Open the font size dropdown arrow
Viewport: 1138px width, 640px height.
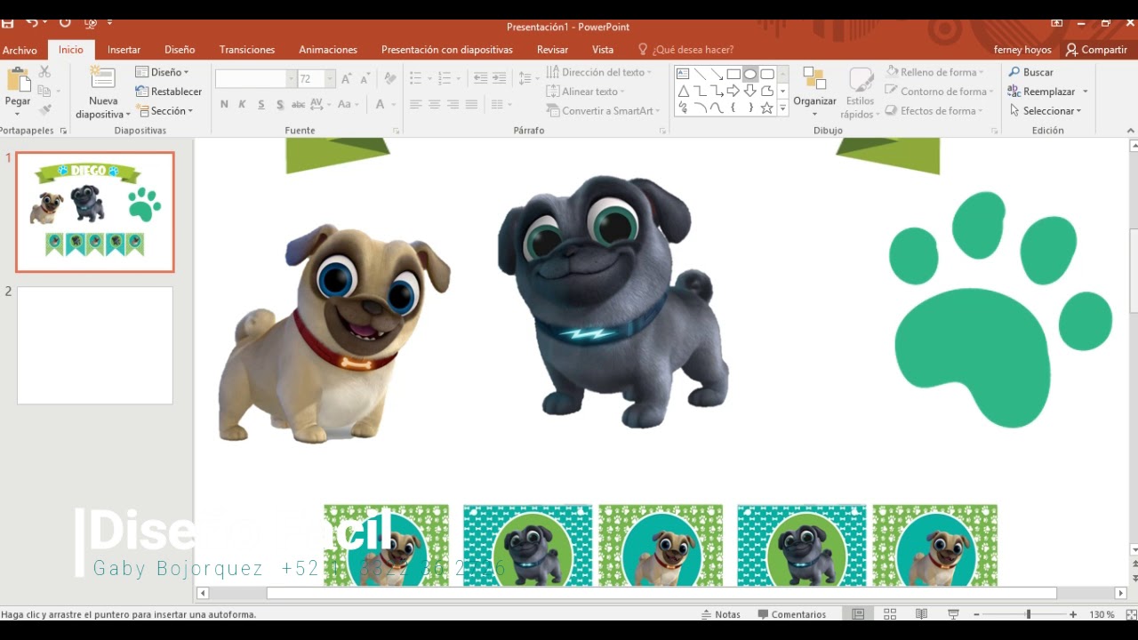point(330,79)
